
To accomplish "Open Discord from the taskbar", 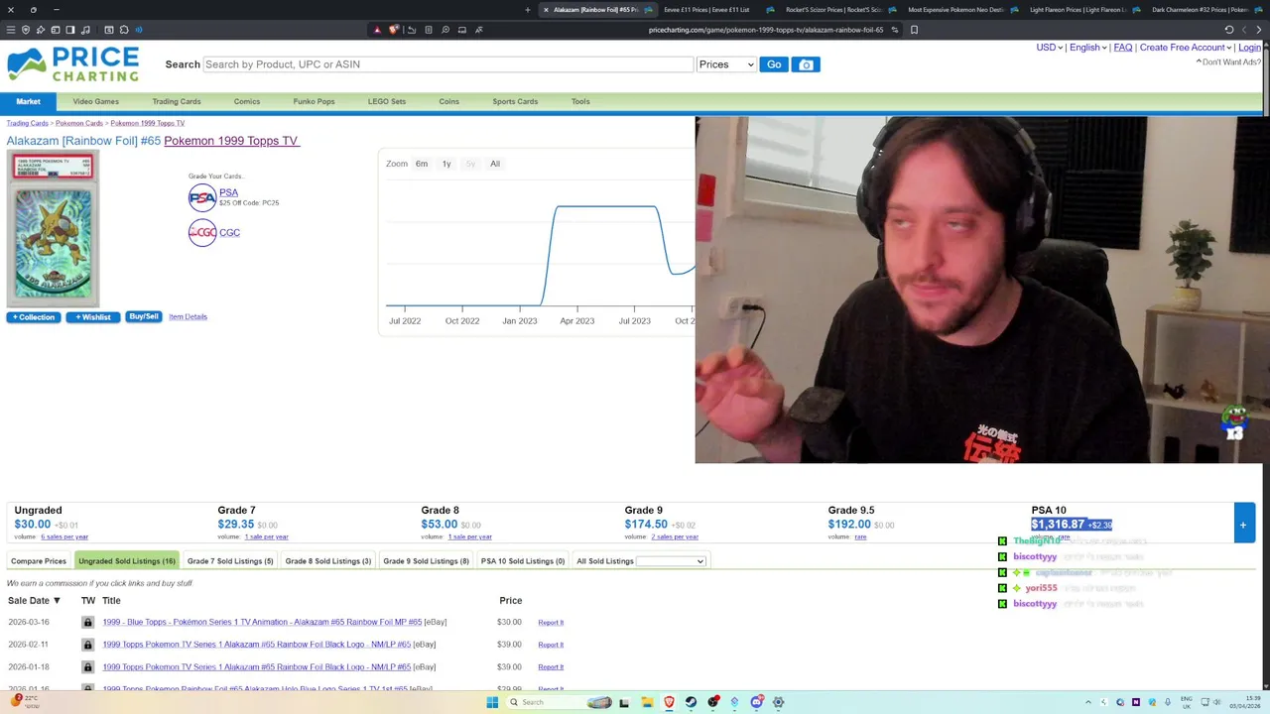I will click(x=757, y=702).
